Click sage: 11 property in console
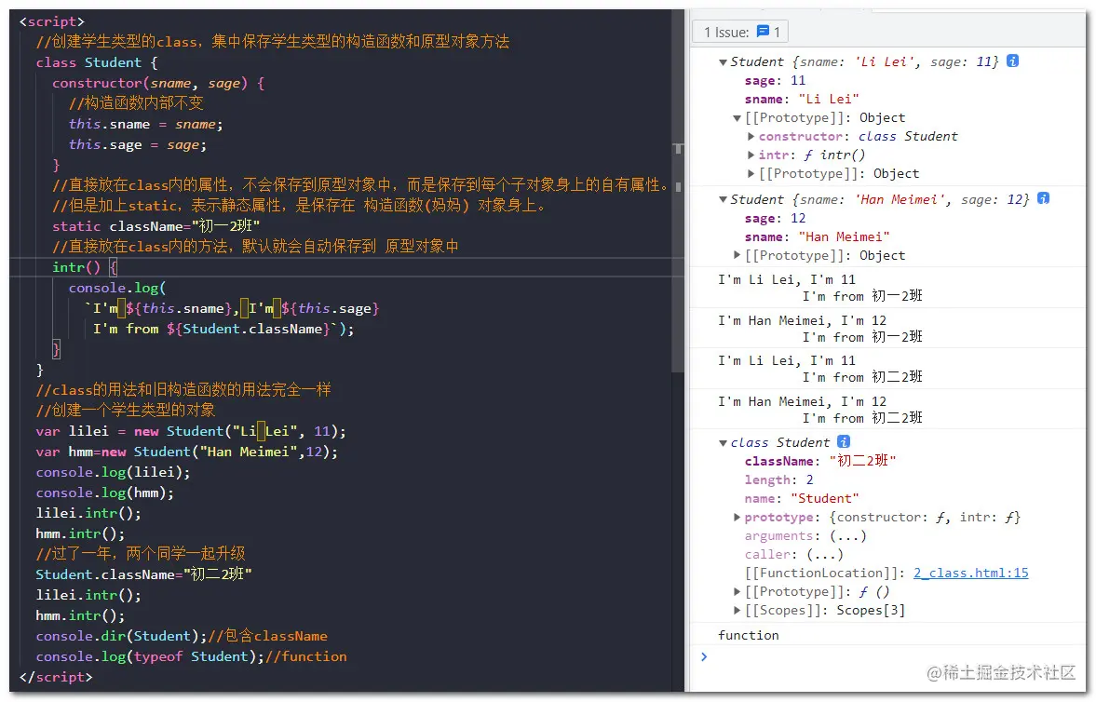Viewport: 1096px width, 702px height. click(x=775, y=80)
